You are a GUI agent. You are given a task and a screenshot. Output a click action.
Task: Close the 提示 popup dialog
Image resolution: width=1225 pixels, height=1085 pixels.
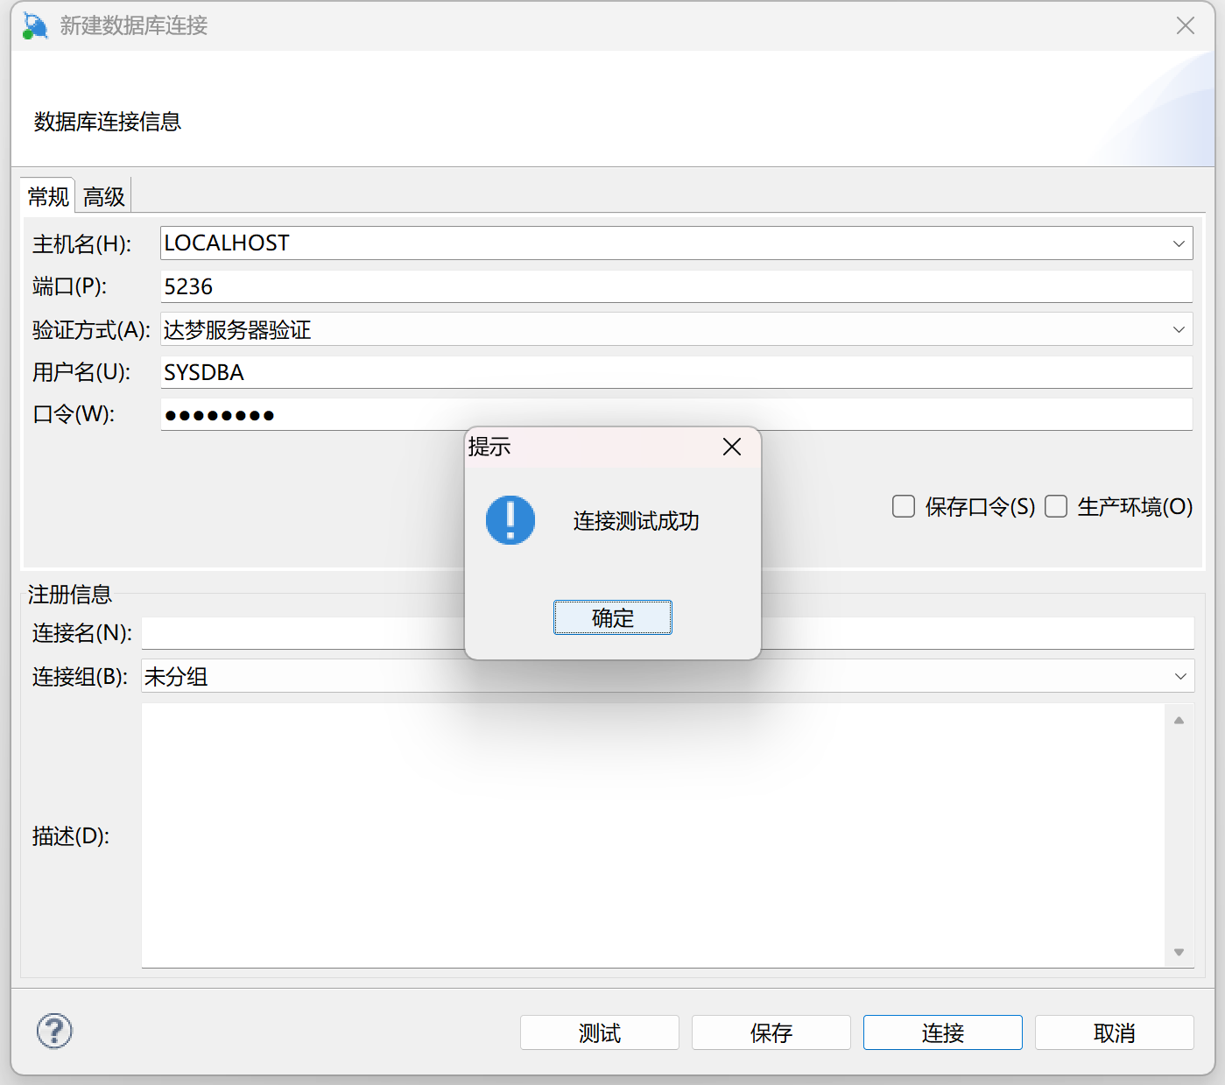(x=732, y=447)
